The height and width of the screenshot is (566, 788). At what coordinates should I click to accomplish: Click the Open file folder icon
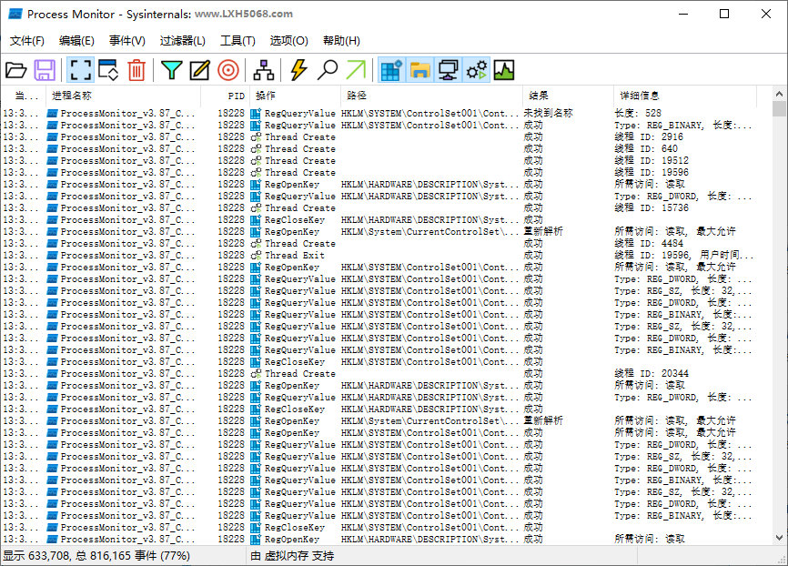16,70
